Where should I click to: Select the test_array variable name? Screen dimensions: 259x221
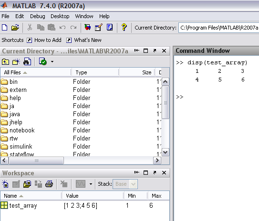click(23, 206)
